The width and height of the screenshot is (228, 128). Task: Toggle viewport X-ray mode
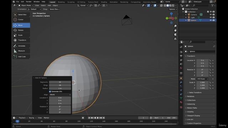coord(161,6)
